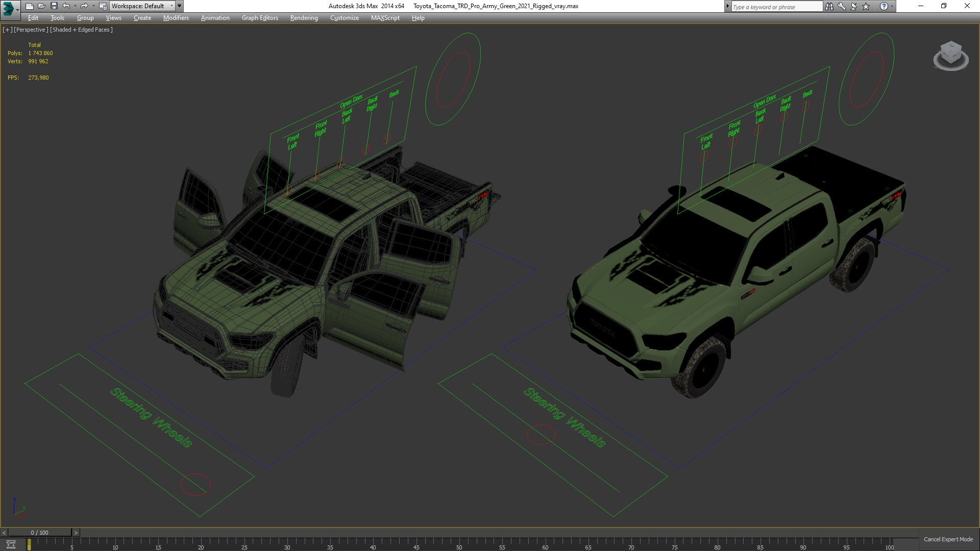Click the Favorites star icon

pyautogui.click(x=866, y=6)
